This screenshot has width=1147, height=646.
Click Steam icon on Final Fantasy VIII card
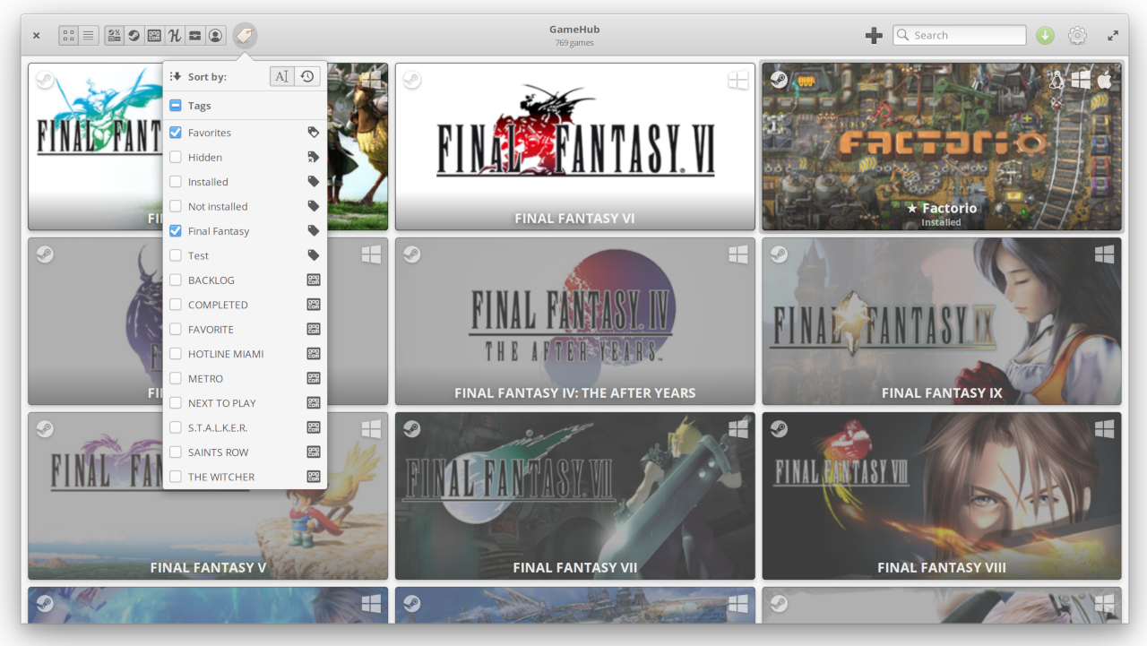[x=779, y=429]
